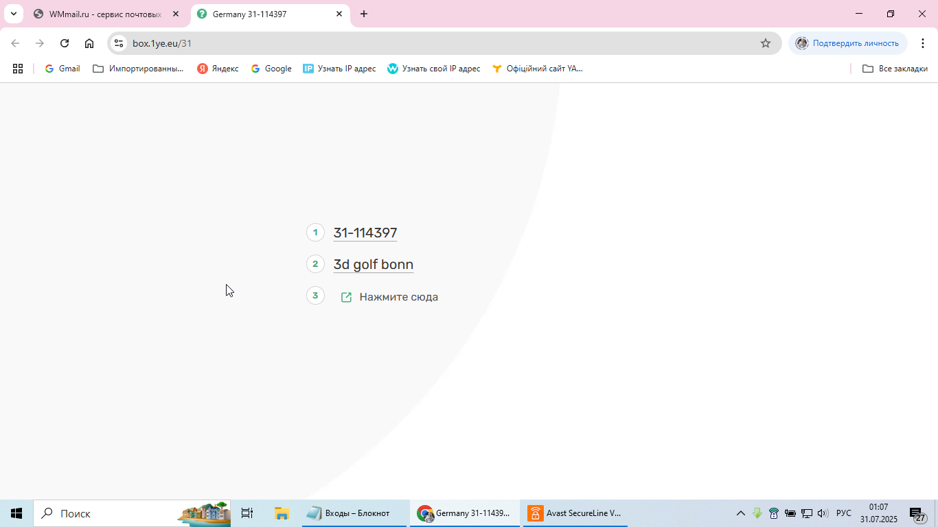Close the WMmail.ru tab
This screenshot has width=938, height=527.
click(176, 14)
